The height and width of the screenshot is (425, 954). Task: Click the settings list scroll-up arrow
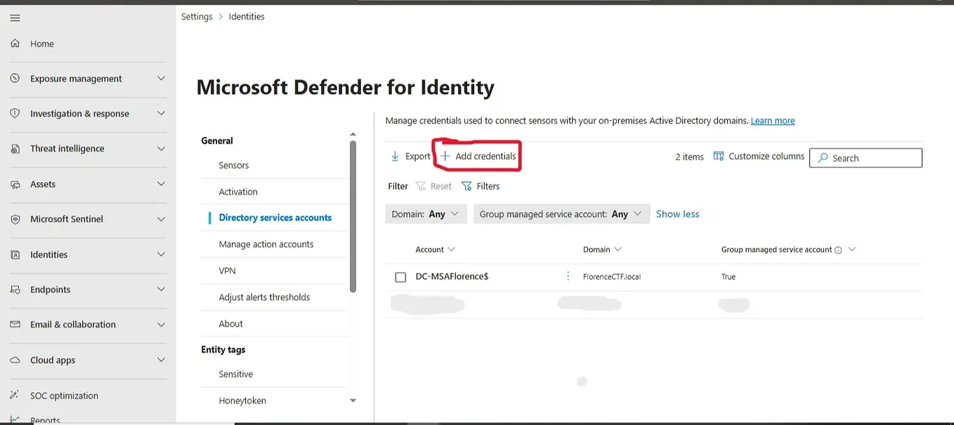point(353,133)
